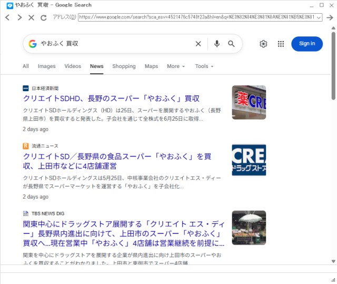Open the 薬CRE storefront thumbnail image
This screenshot has height=284, width=337.
[x=249, y=102]
